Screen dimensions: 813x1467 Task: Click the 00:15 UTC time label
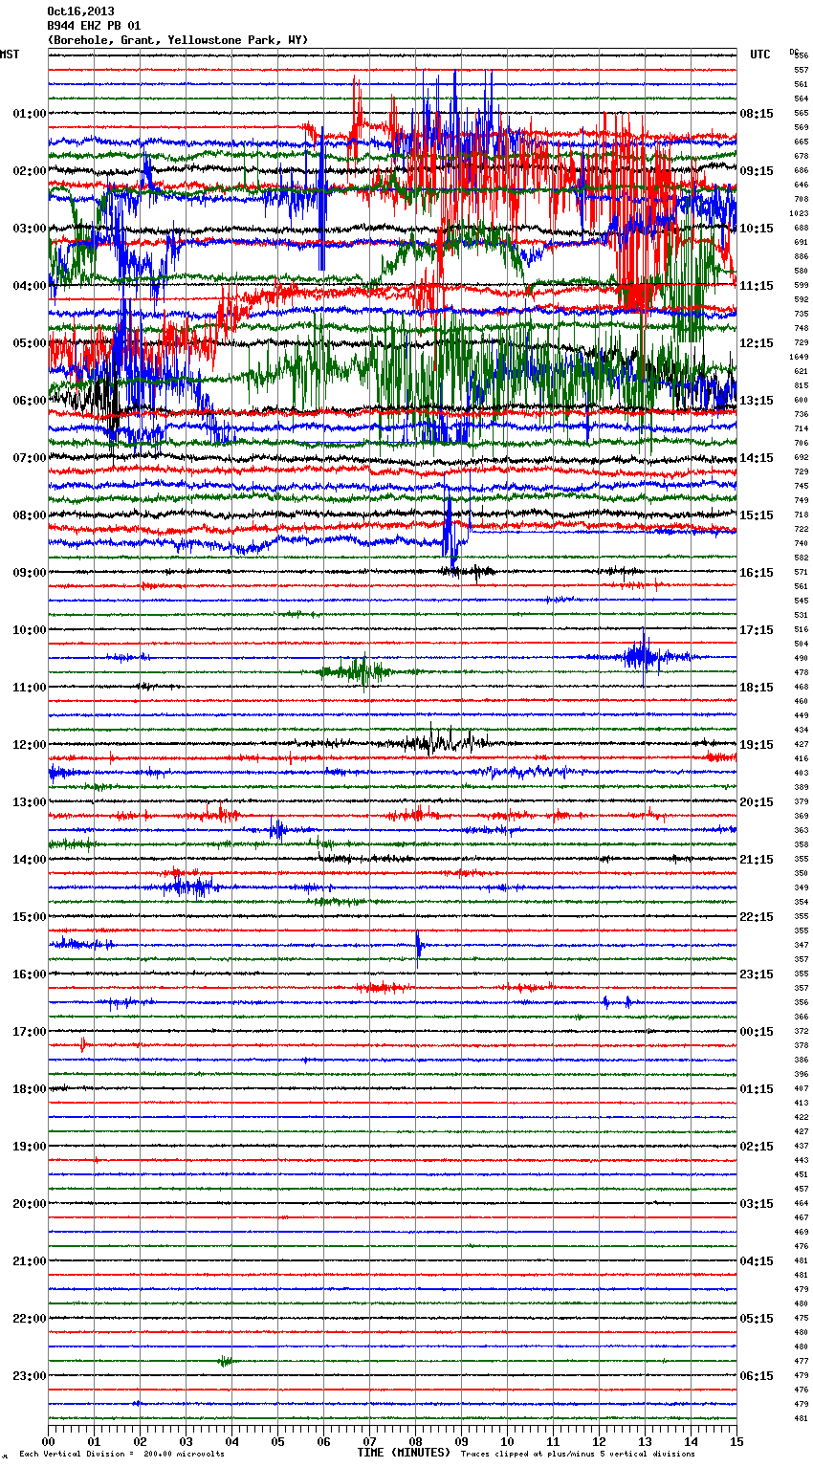pyautogui.click(x=757, y=1032)
